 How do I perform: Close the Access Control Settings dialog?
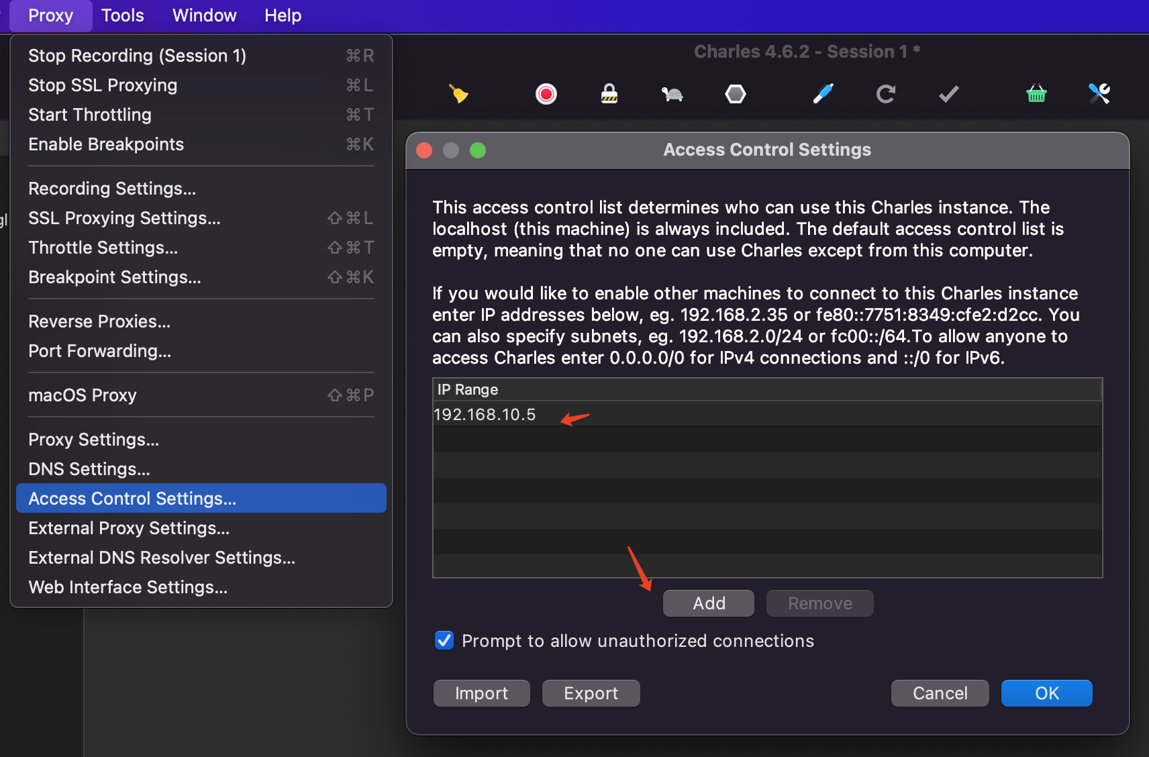[x=424, y=150]
